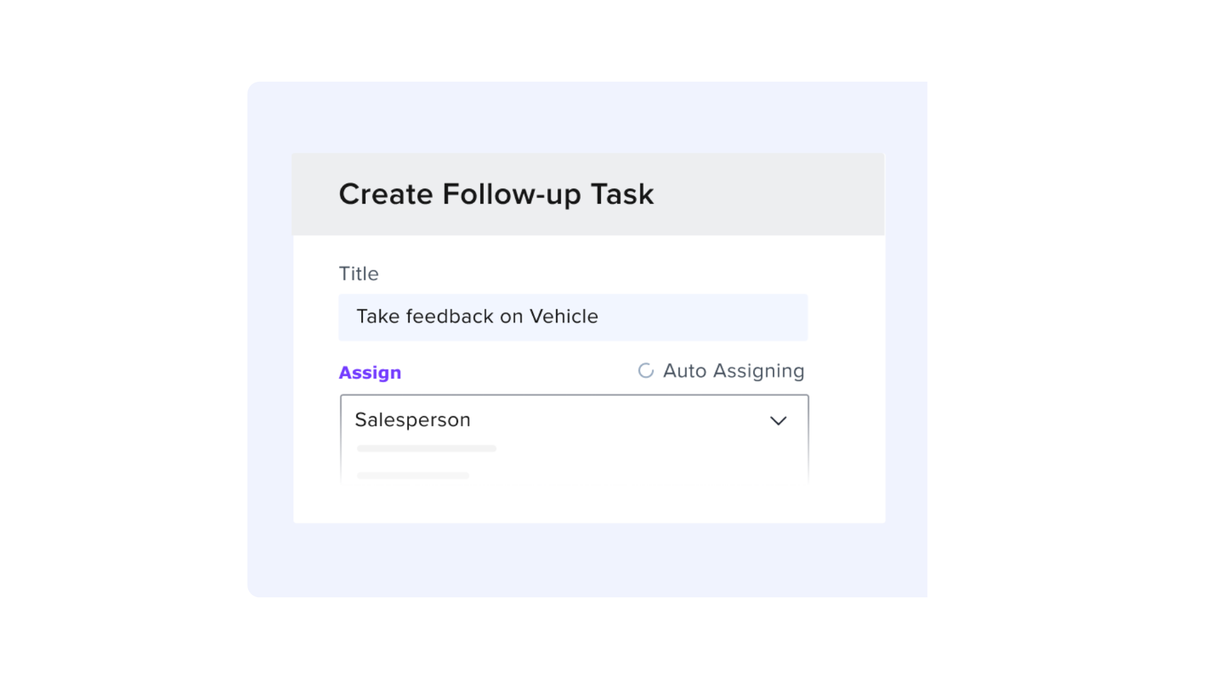Select the word Salesperson in the dropdown
Viewport: 1208px width, 679px height.
pos(413,420)
